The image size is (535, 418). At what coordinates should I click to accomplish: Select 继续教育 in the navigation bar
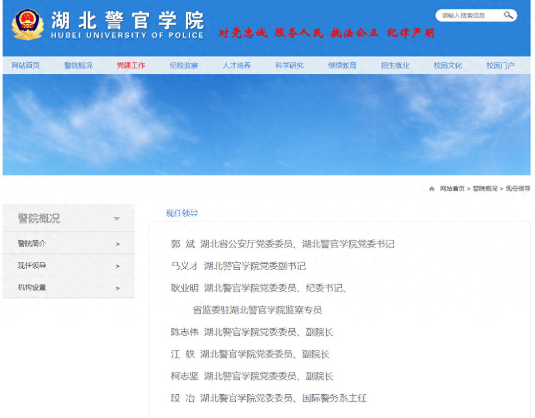342,65
